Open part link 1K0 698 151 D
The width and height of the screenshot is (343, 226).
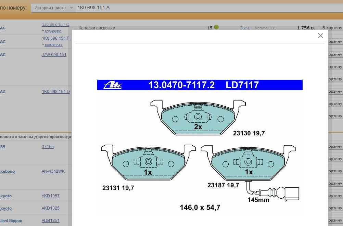tap(56, 92)
